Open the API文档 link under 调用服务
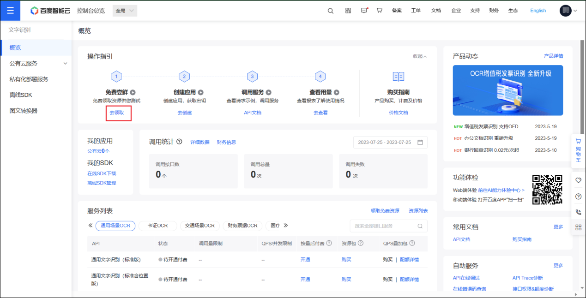The height and width of the screenshot is (298, 586). click(x=253, y=112)
